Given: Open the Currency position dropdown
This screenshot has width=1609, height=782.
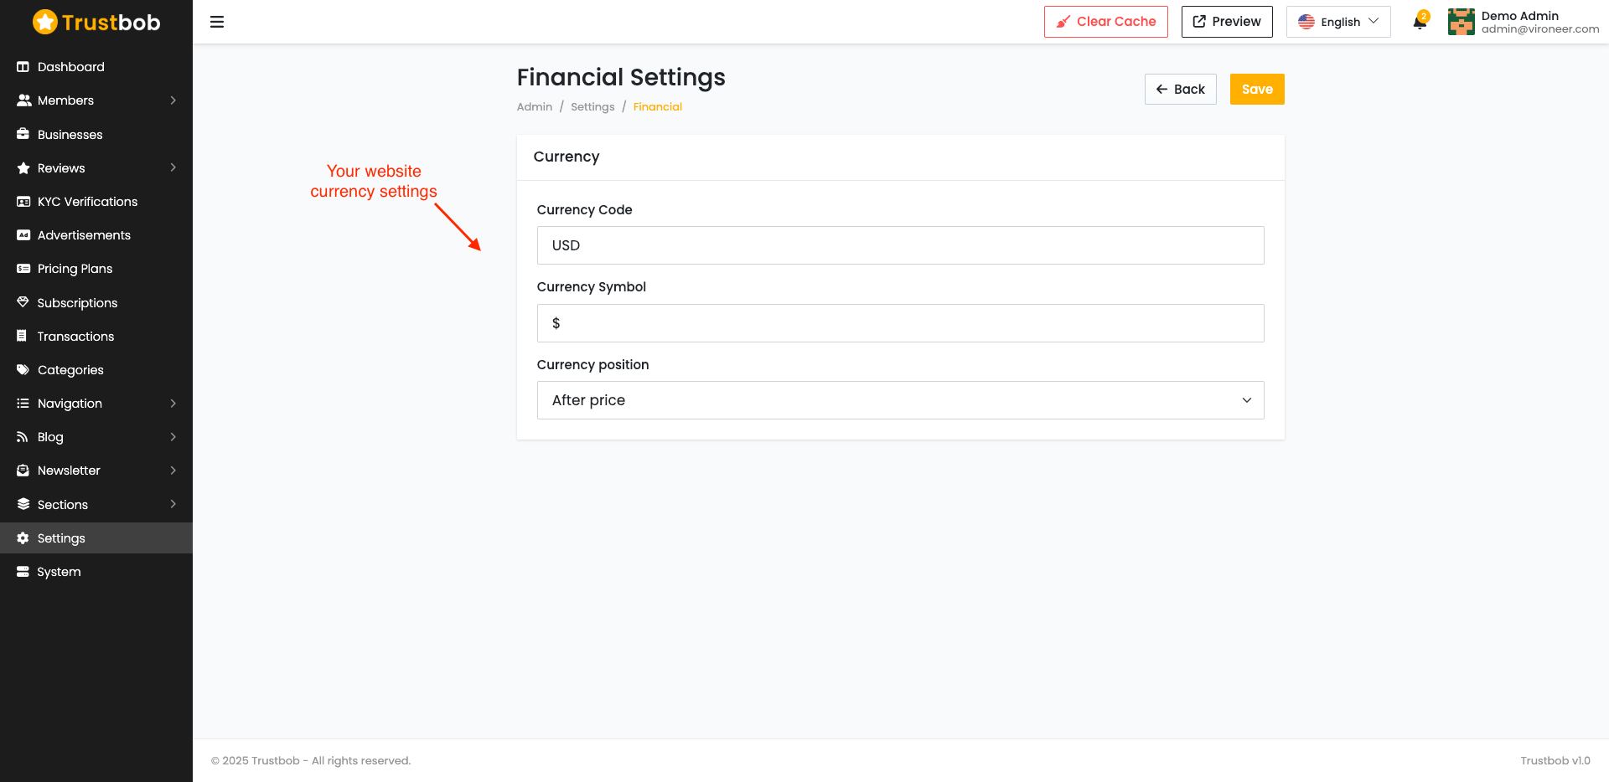Looking at the screenshot, I should 900,400.
